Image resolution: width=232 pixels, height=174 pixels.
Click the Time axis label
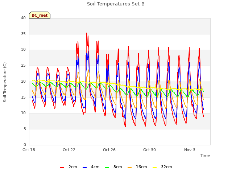tap(205, 156)
